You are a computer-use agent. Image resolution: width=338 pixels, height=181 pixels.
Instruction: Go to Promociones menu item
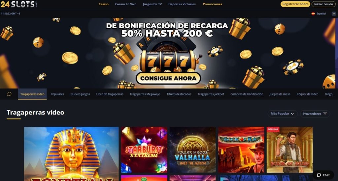coord(212,4)
